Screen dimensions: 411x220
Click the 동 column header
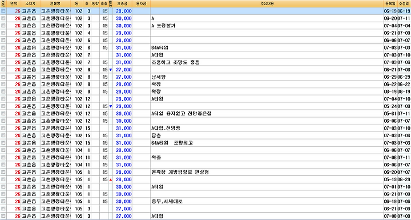(77, 3)
